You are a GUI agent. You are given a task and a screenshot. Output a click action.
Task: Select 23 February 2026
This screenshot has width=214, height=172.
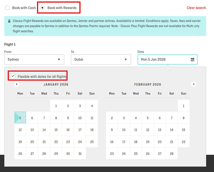pyautogui.click(x=112, y=153)
